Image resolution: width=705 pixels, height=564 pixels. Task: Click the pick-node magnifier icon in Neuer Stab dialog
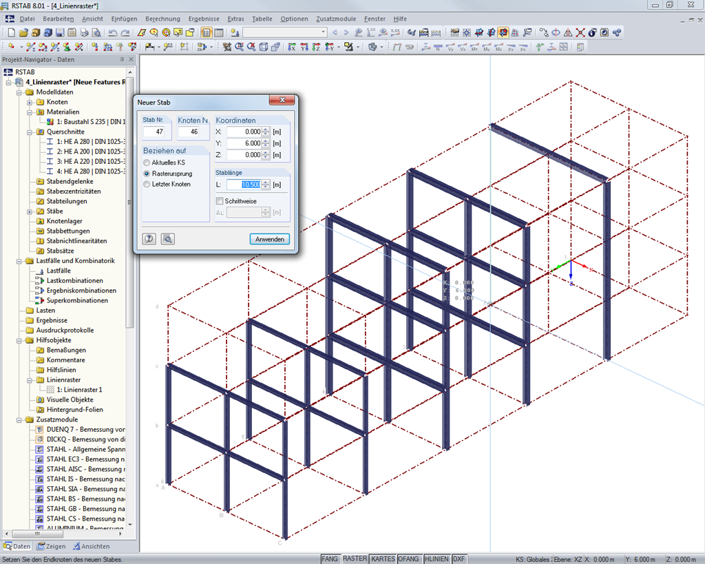tap(168, 239)
